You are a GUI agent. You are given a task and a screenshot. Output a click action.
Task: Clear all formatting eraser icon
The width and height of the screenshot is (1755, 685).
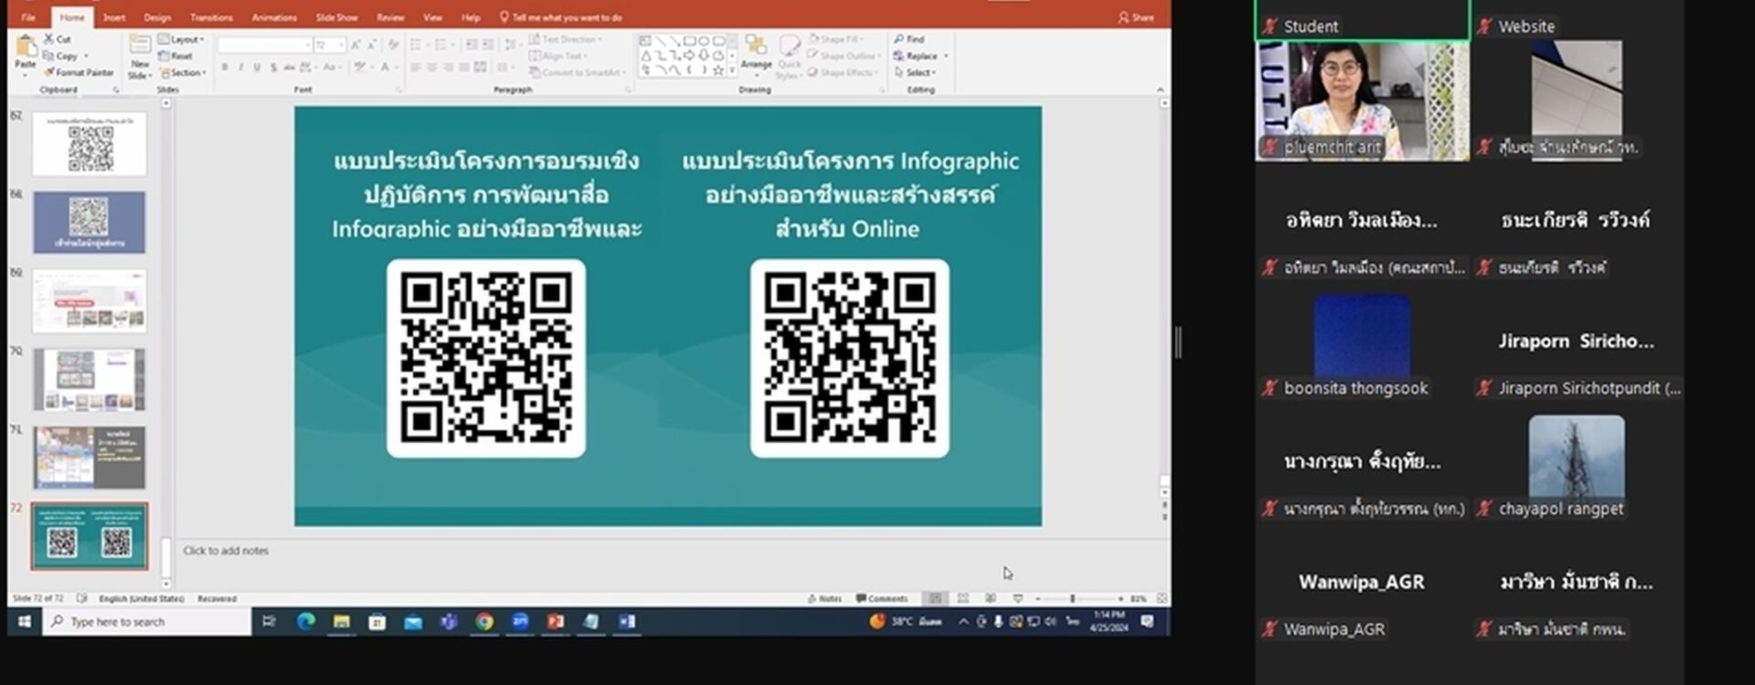coord(393,45)
